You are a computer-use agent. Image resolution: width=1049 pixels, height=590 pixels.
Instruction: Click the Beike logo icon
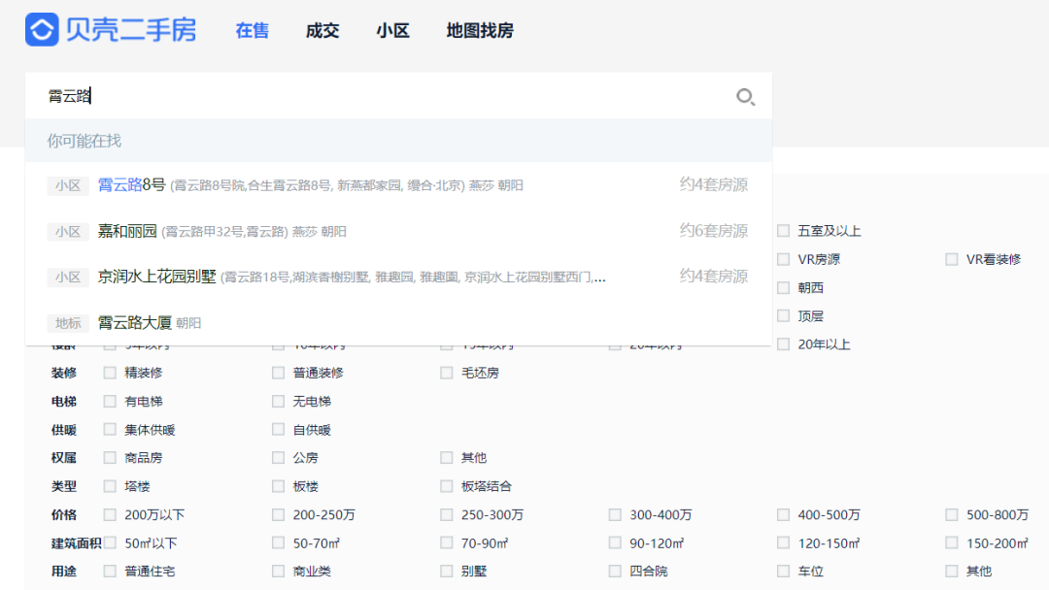pos(42,30)
